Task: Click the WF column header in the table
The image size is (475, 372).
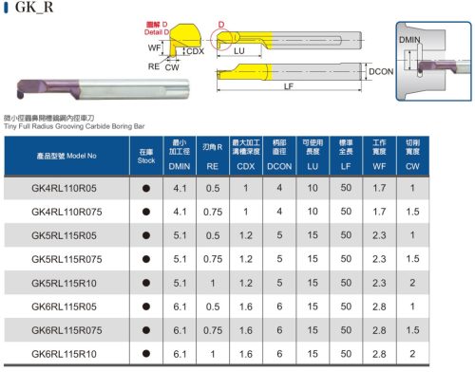Action: (379, 156)
